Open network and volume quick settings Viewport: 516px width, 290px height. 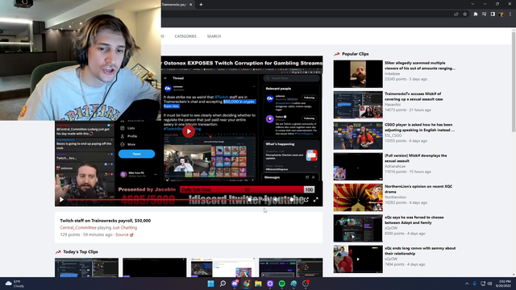click(486, 284)
